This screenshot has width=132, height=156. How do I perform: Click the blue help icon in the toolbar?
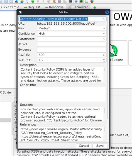(x=76, y=1)
